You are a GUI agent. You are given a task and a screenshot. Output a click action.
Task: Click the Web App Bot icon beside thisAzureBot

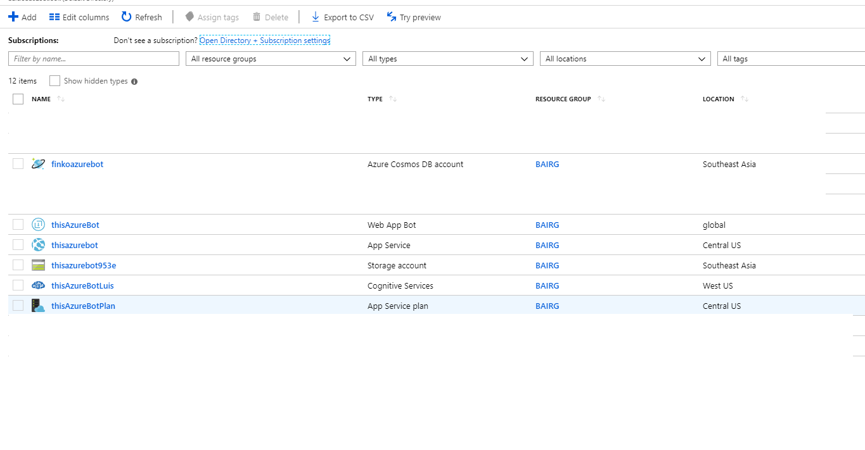pyautogui.click(x=38, y=225)
